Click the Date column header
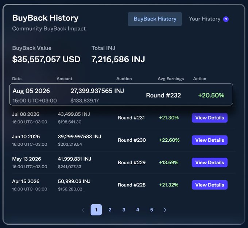This screenshot has height=228, width=248. coord(17,79)
